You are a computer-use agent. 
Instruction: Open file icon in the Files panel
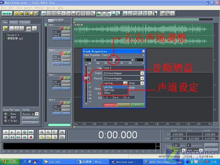click(5, 29)
